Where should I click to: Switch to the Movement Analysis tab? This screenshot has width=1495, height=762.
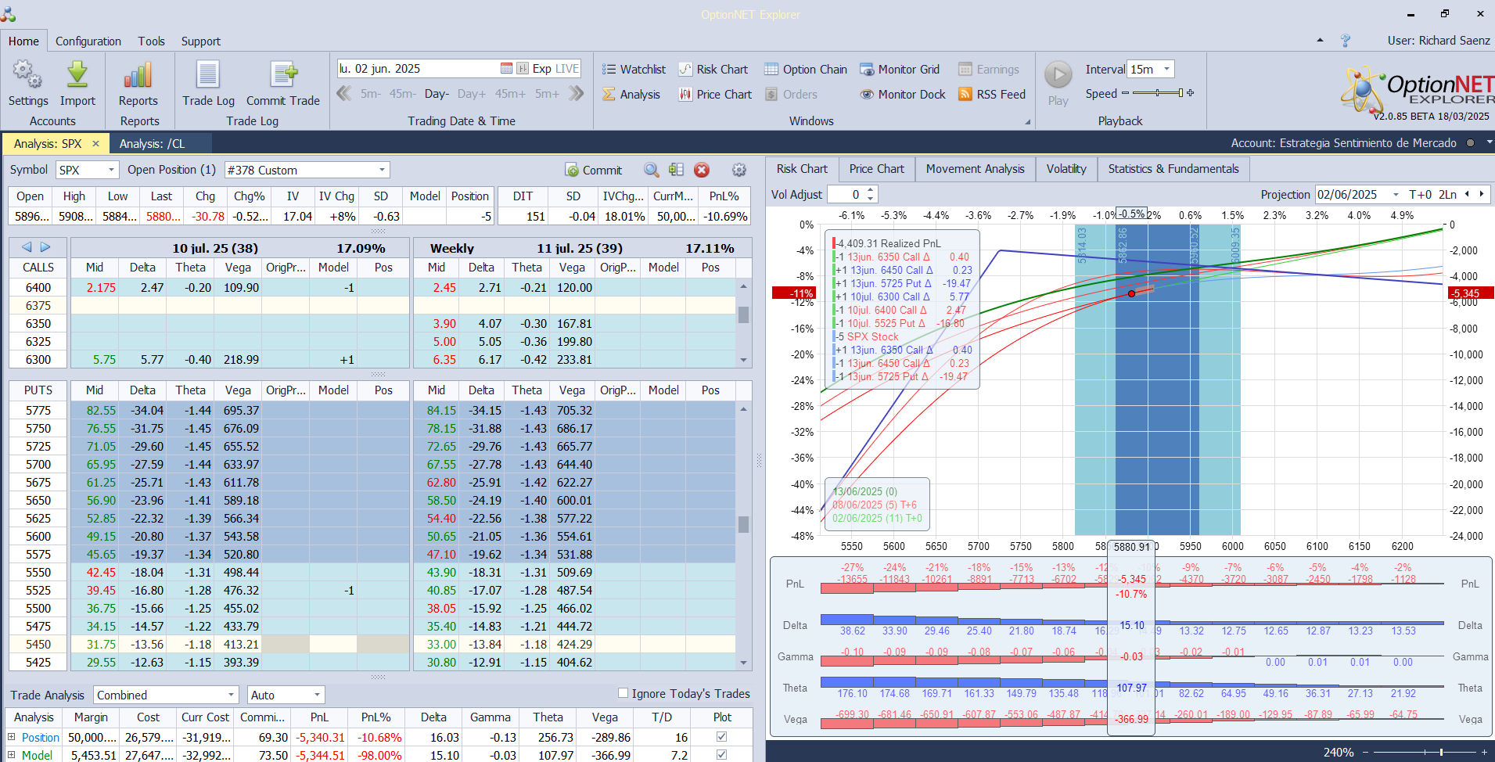coord(976,169)
